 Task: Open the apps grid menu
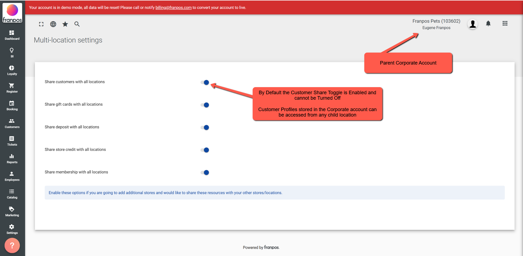[x=505, y=23]
